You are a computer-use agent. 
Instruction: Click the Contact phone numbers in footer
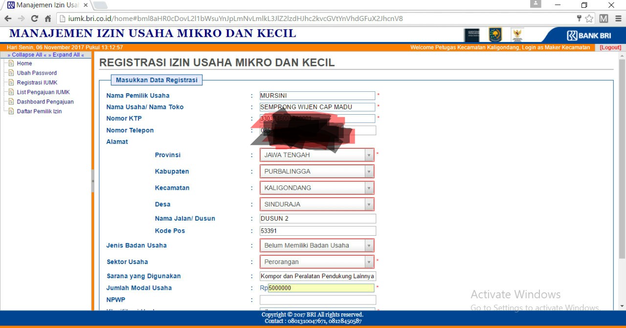313,321
